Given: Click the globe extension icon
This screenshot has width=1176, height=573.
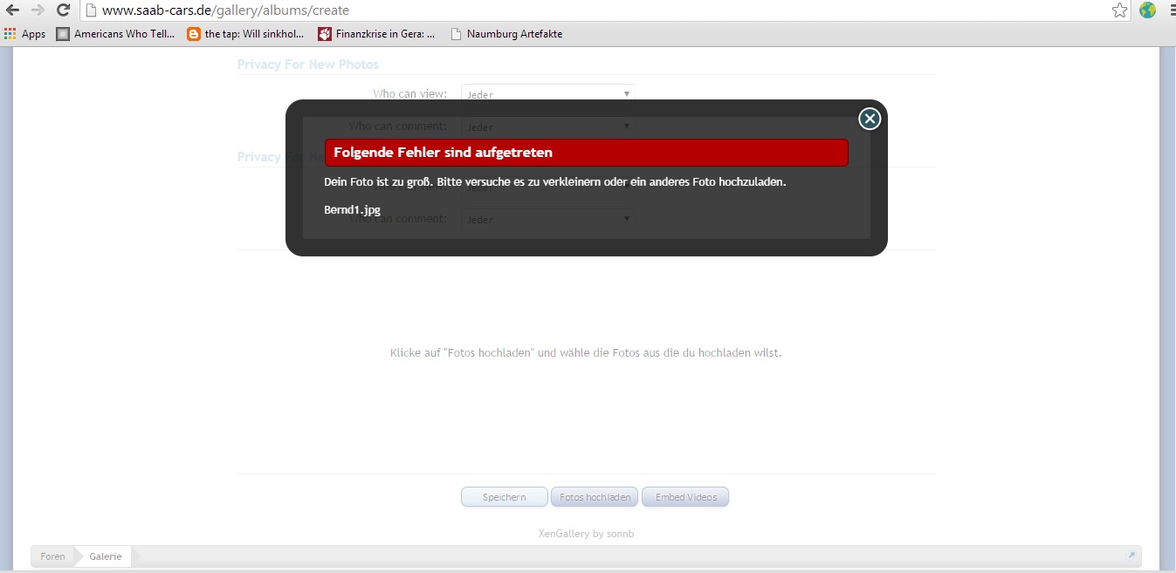Looking at the screenshot, I should tap(1147, 10).
